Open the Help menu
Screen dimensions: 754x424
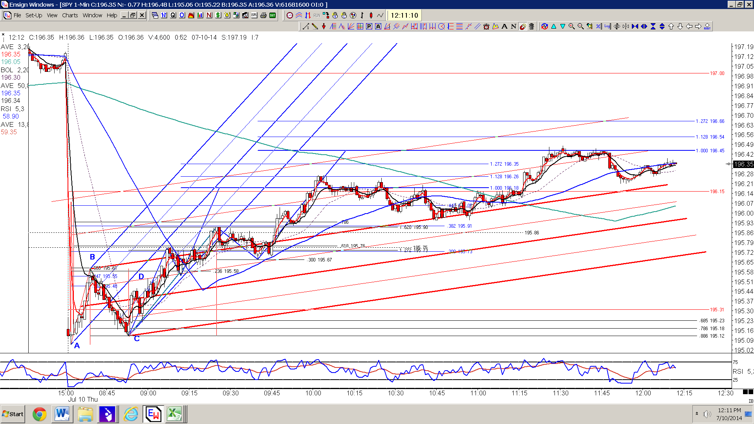[112, 15]
